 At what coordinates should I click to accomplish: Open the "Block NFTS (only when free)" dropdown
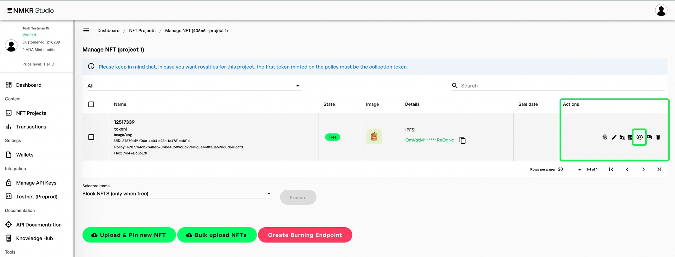tap(177, 194)
